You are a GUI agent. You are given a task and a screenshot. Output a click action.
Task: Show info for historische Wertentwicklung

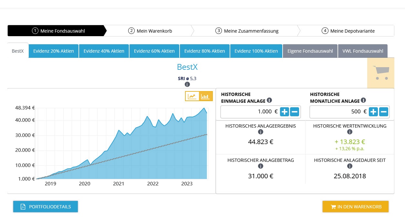[x=349, y=132]
